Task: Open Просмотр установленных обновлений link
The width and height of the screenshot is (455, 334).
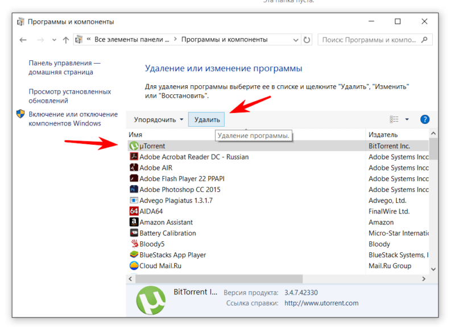Action: pos(69,96)
